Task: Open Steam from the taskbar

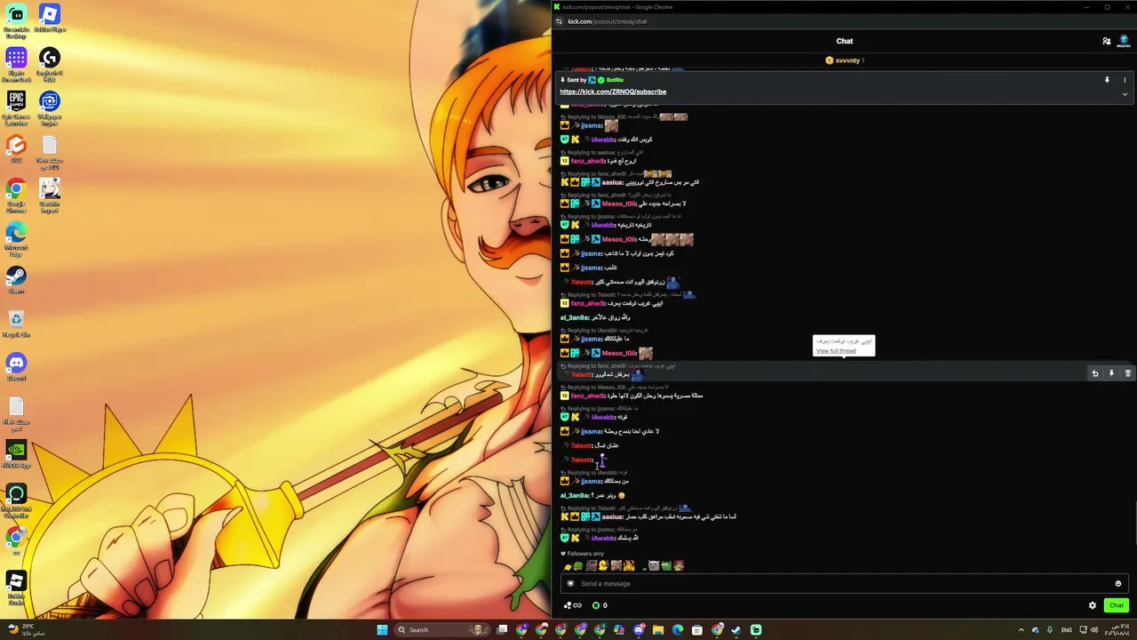Action: tap(736, 629)
